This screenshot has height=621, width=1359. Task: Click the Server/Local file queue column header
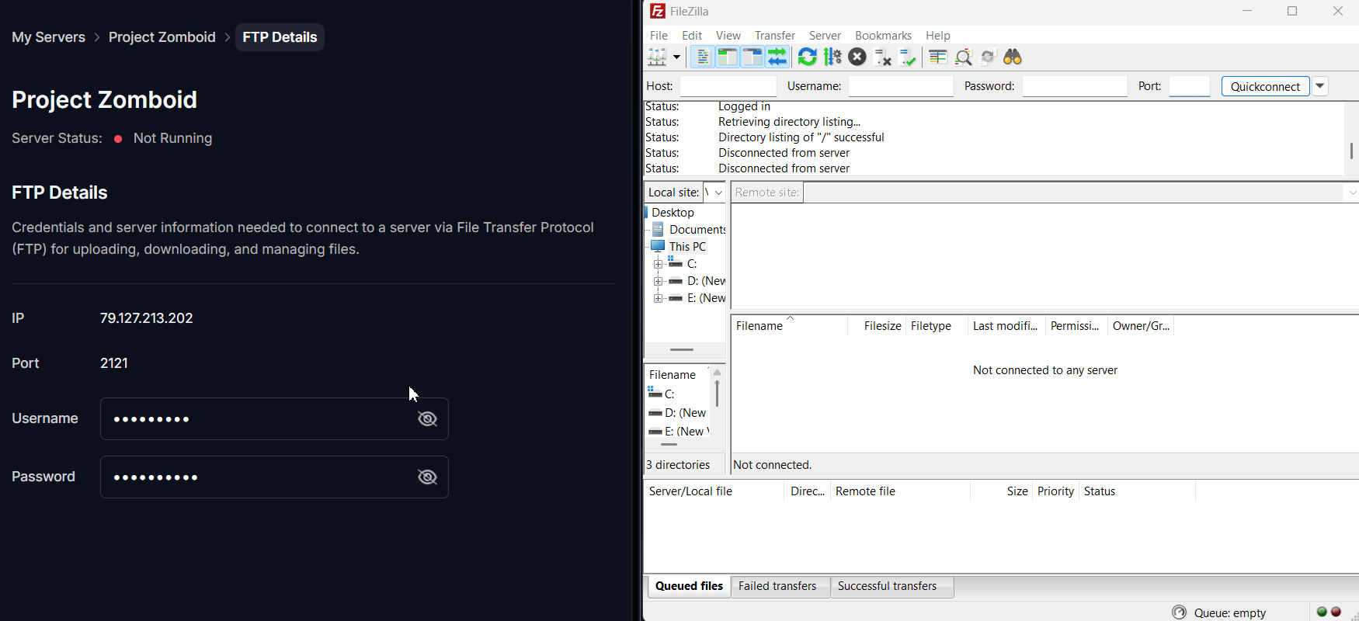coord(714,491)
